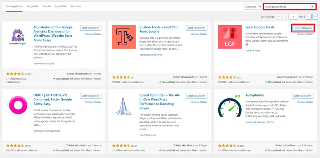Open the Custom Fonts – Host Your Fonts Locally title

click(159, 29)
